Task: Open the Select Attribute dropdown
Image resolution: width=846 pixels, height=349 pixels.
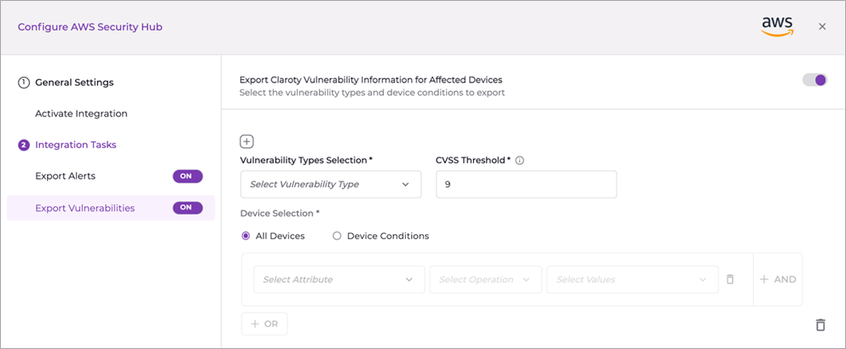Action: (x=339, y=279)
